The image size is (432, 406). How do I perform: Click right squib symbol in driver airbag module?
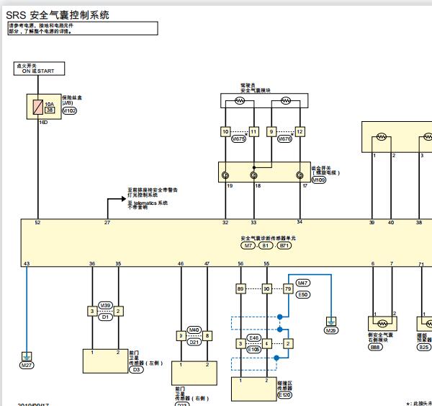286,101
